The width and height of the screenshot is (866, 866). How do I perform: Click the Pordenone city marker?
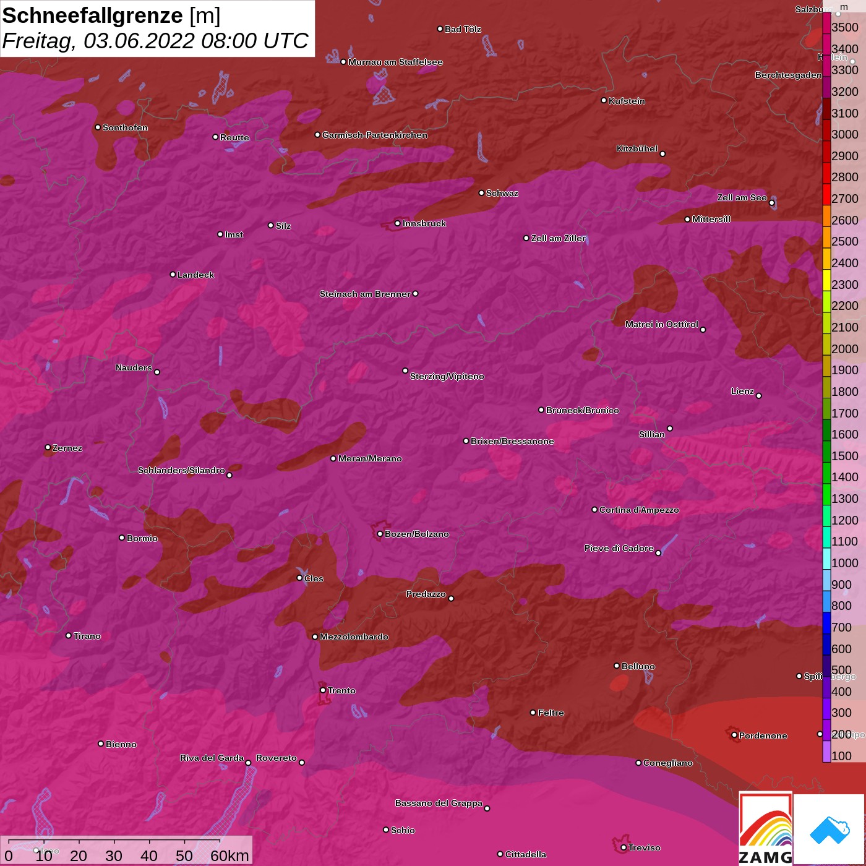pos(734,735)
